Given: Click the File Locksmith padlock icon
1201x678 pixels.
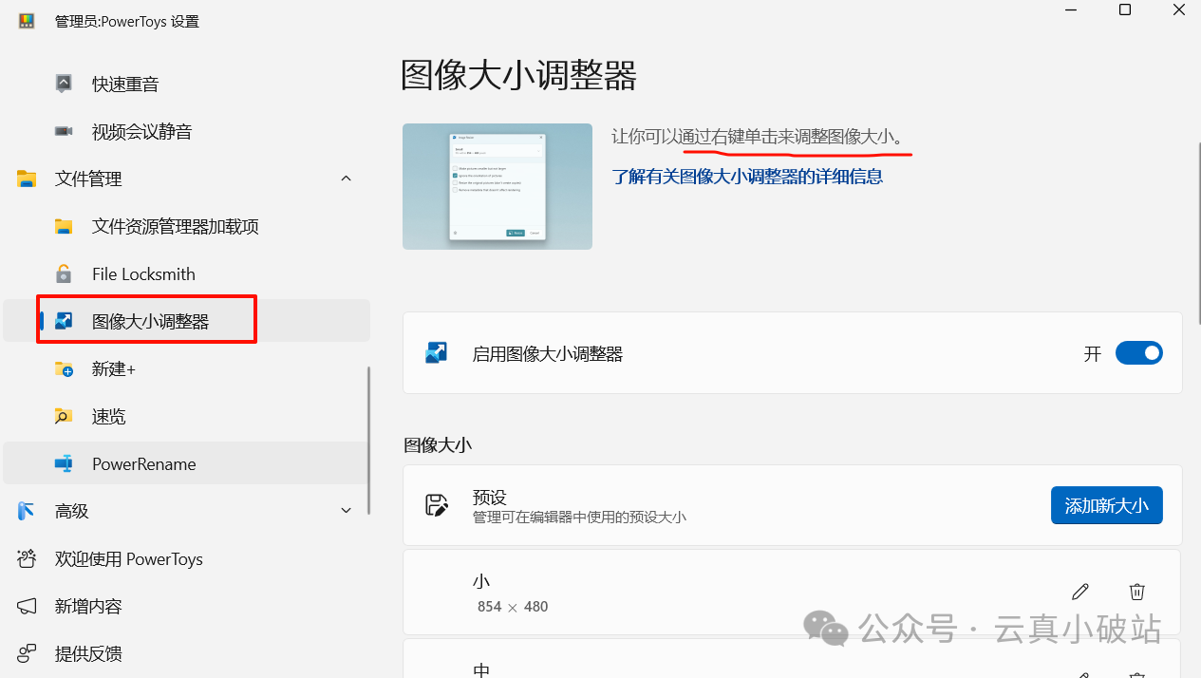Looking at the screenshot, I should tap(64, 273).
